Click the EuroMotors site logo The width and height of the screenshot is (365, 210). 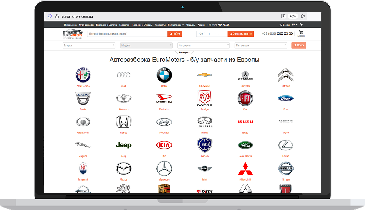(x=72, y=34)
